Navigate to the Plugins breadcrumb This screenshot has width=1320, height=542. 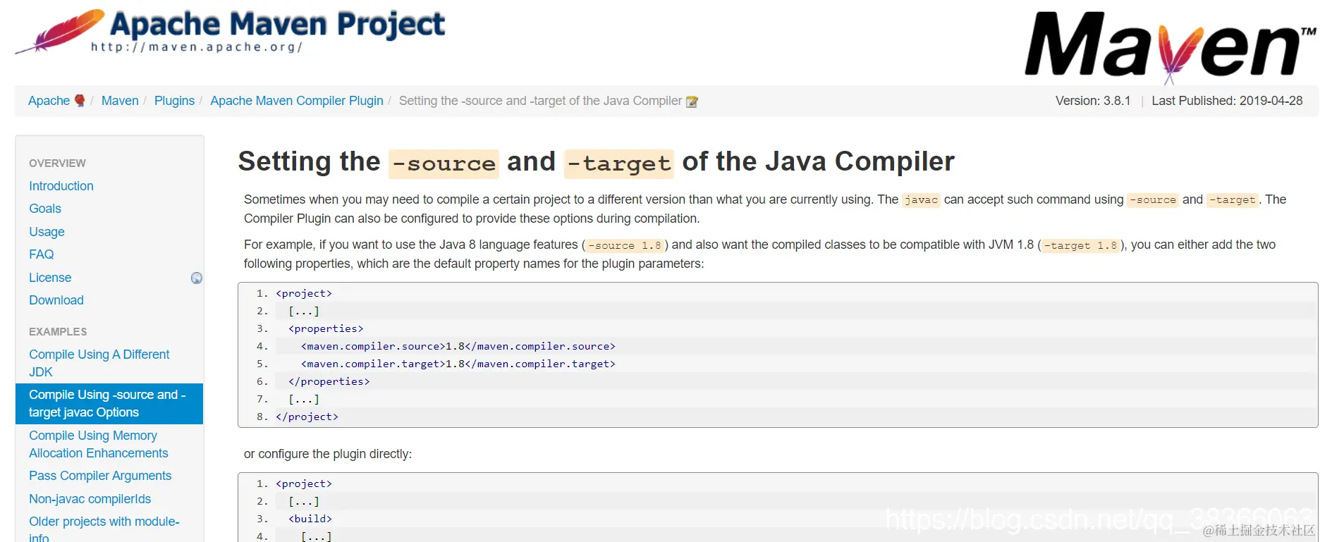tap(174, 101)
